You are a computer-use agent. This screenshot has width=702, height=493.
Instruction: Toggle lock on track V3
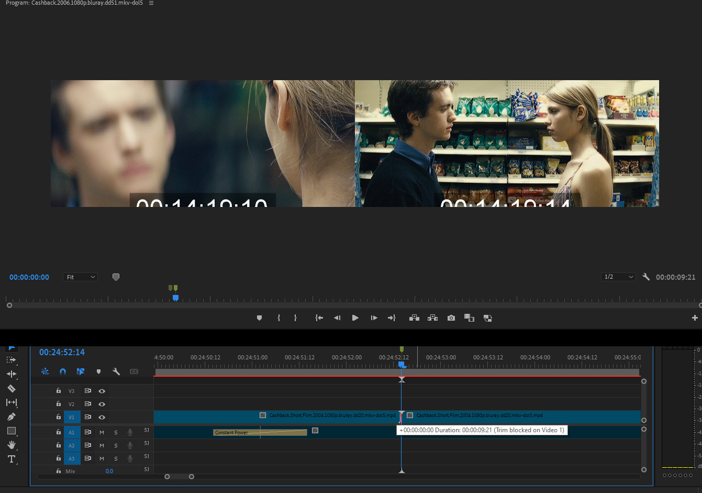[x=59, y=391]
